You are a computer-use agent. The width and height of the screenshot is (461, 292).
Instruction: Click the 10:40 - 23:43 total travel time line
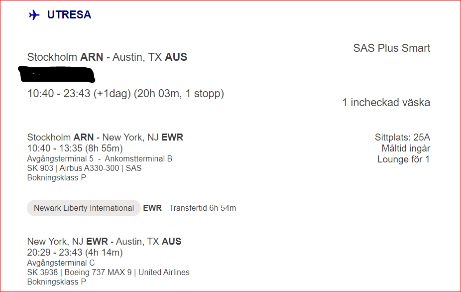[125, 94]
